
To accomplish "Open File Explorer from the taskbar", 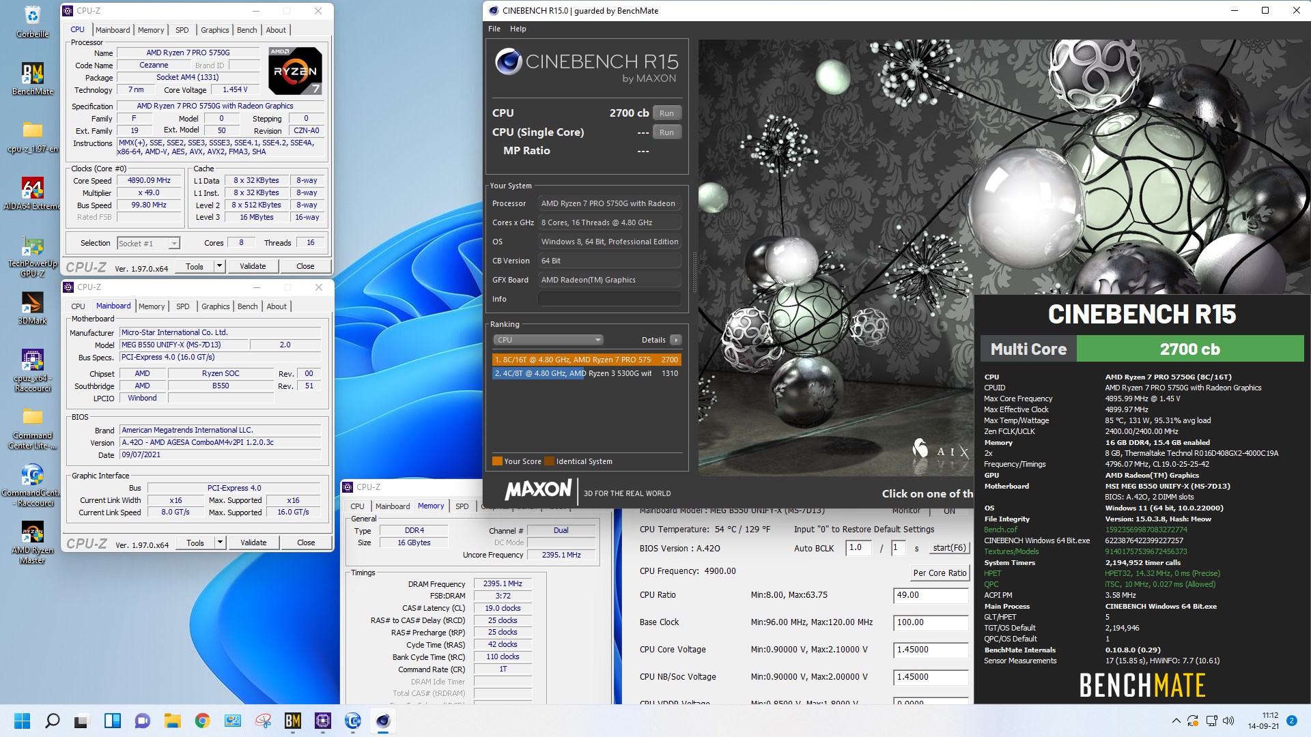I will tap(172, 721).
